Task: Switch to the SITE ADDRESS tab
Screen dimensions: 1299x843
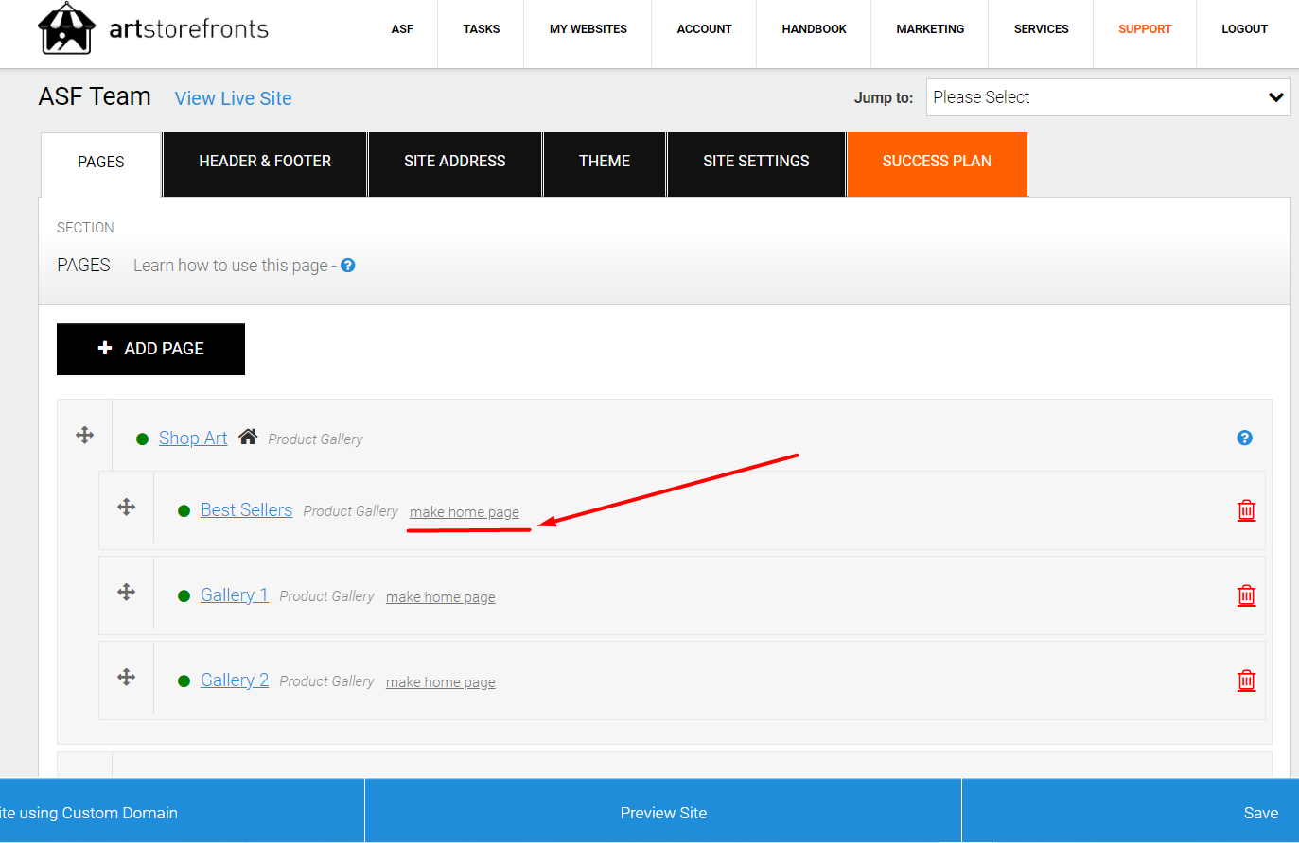Action: (455, 163)
